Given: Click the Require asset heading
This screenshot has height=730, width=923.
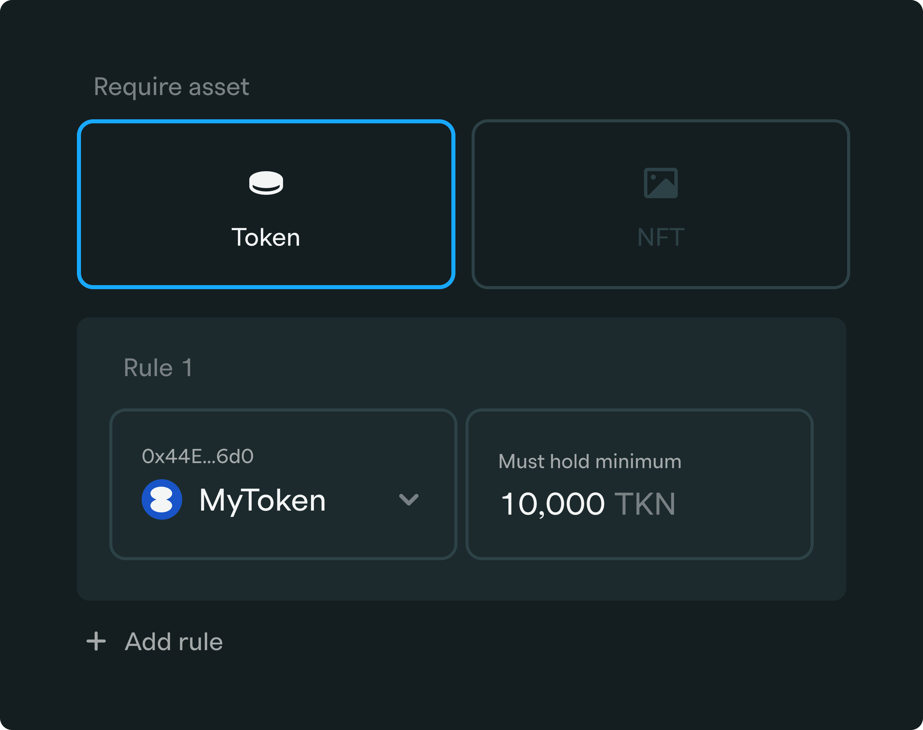Looking at the screenshot, I should coord(171,87).
